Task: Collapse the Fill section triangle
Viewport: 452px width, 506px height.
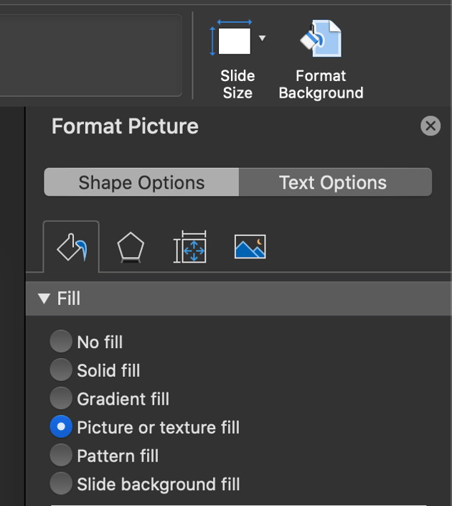Action: [x=44, y=299]
